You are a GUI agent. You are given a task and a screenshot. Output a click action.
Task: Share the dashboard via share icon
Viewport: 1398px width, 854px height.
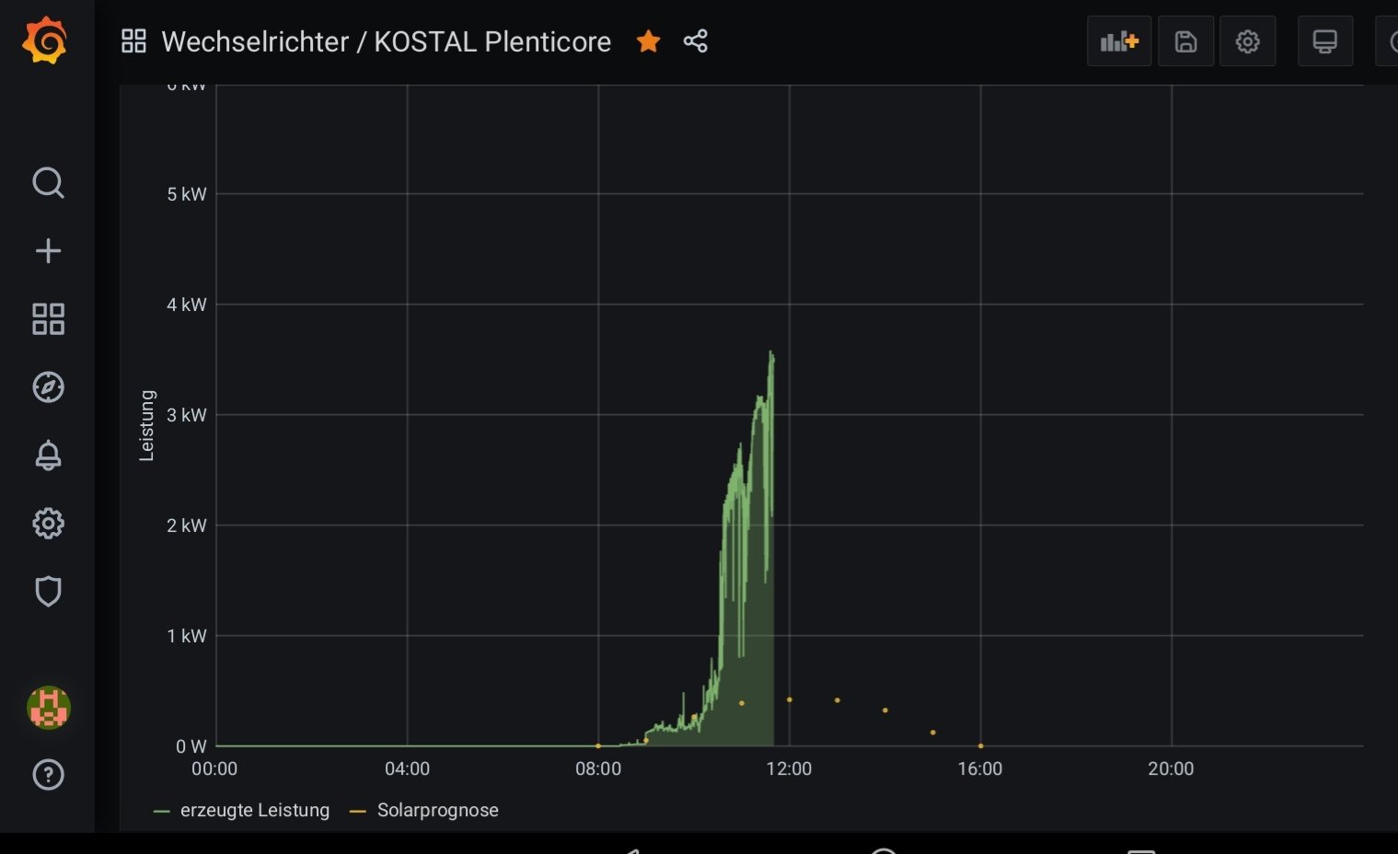point(696,41)
